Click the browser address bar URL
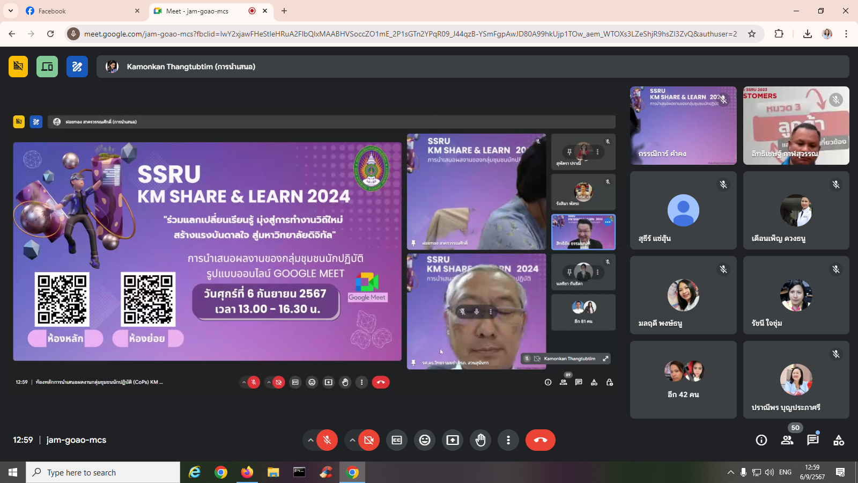The width and height of the screenshot is (858, 483). 410,34
